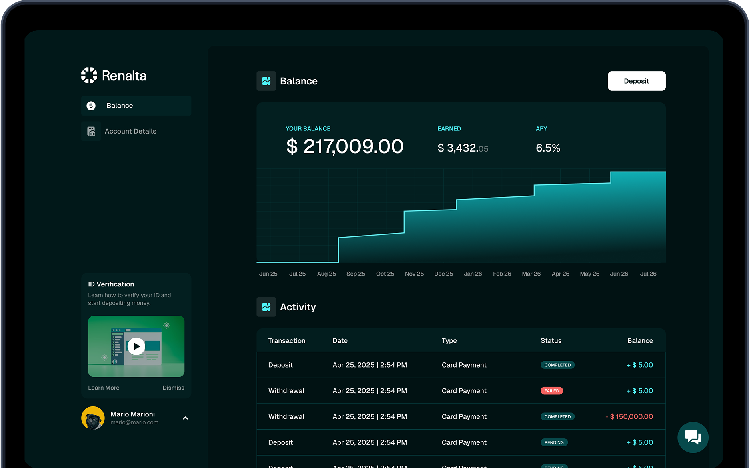Click the COMPLETED status badge on the Deposit row
749x468 pixels.
pyautogui.click(x=557, y=365)
